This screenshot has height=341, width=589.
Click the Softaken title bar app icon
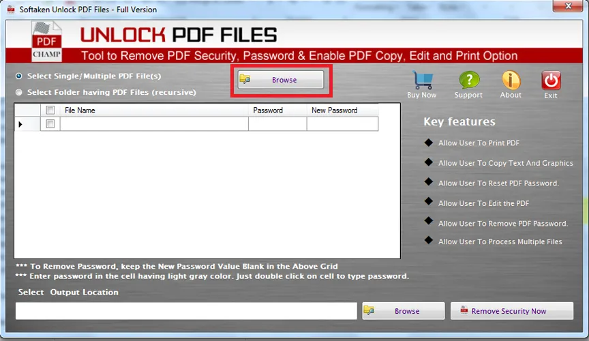[x=11, y=9]
